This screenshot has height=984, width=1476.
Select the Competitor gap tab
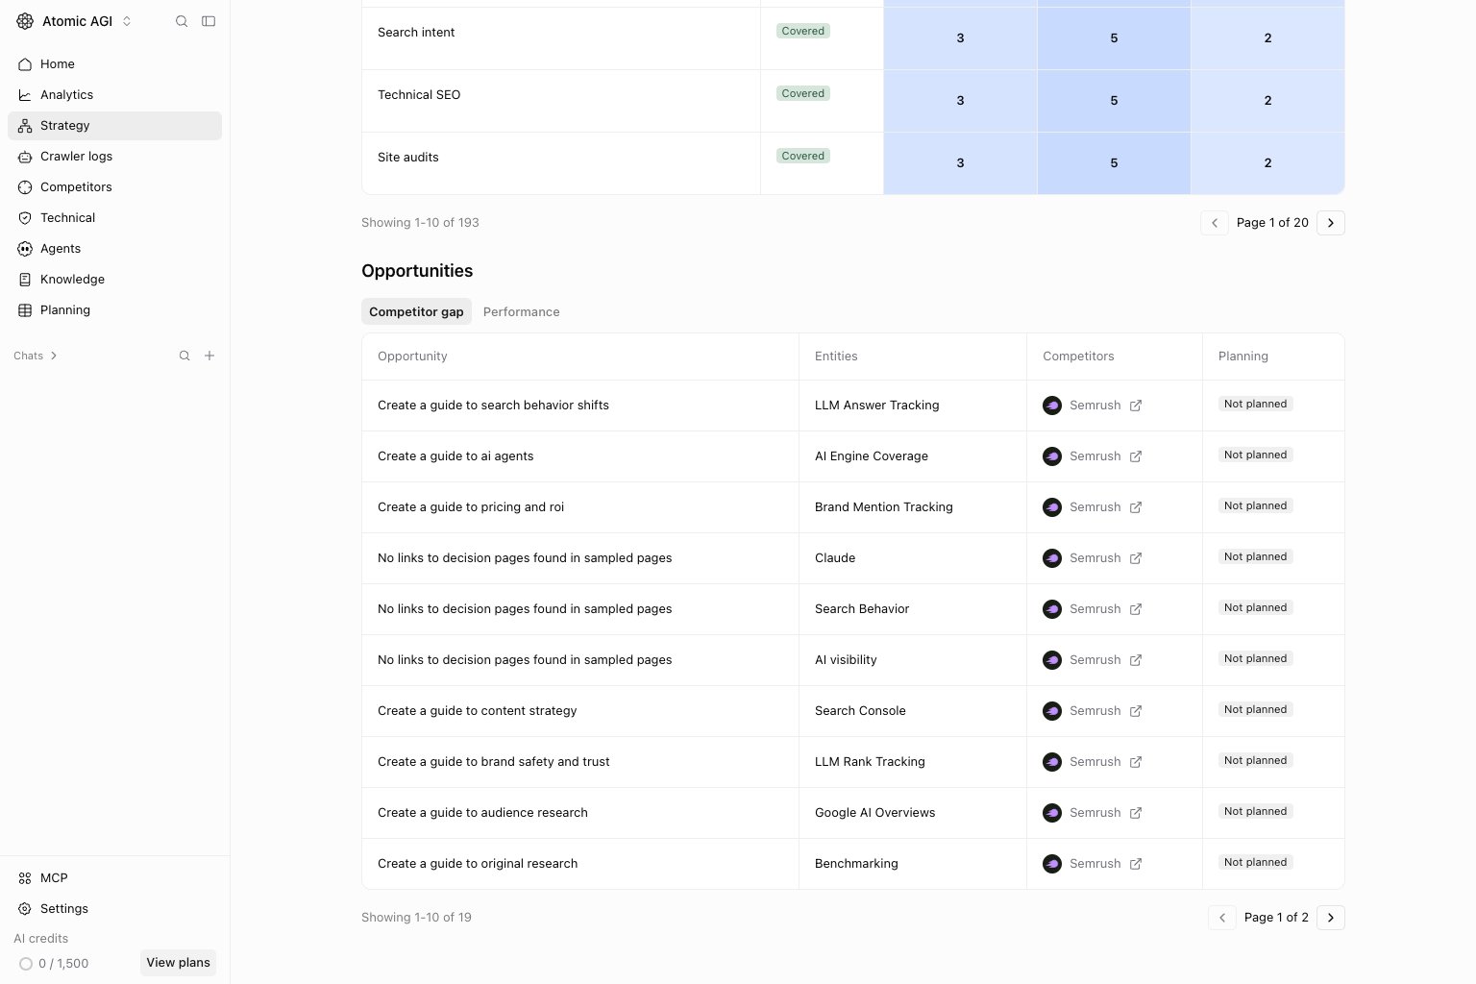point(416,311)
